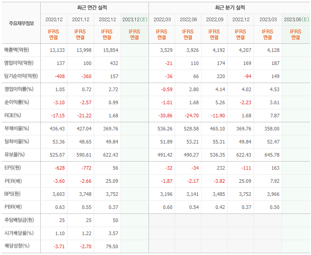Click the operating profit value 432
The height and width of the screenshot is (255, 311).
point(114,63)
